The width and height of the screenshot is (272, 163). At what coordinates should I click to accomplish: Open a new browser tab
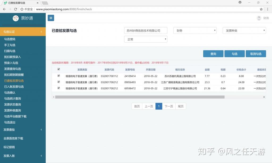[45, 3]
